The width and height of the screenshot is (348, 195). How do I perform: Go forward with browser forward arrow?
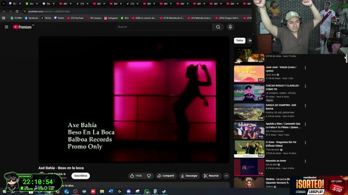click(x=10, y=11)
